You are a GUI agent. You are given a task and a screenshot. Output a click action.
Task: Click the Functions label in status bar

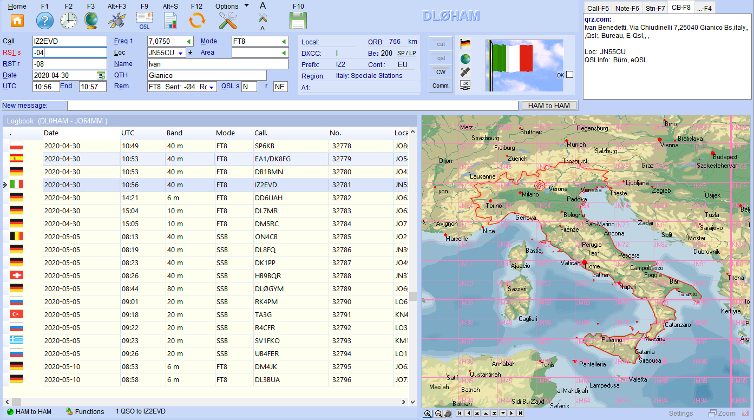pyautogui.click(x=90, y=412)
